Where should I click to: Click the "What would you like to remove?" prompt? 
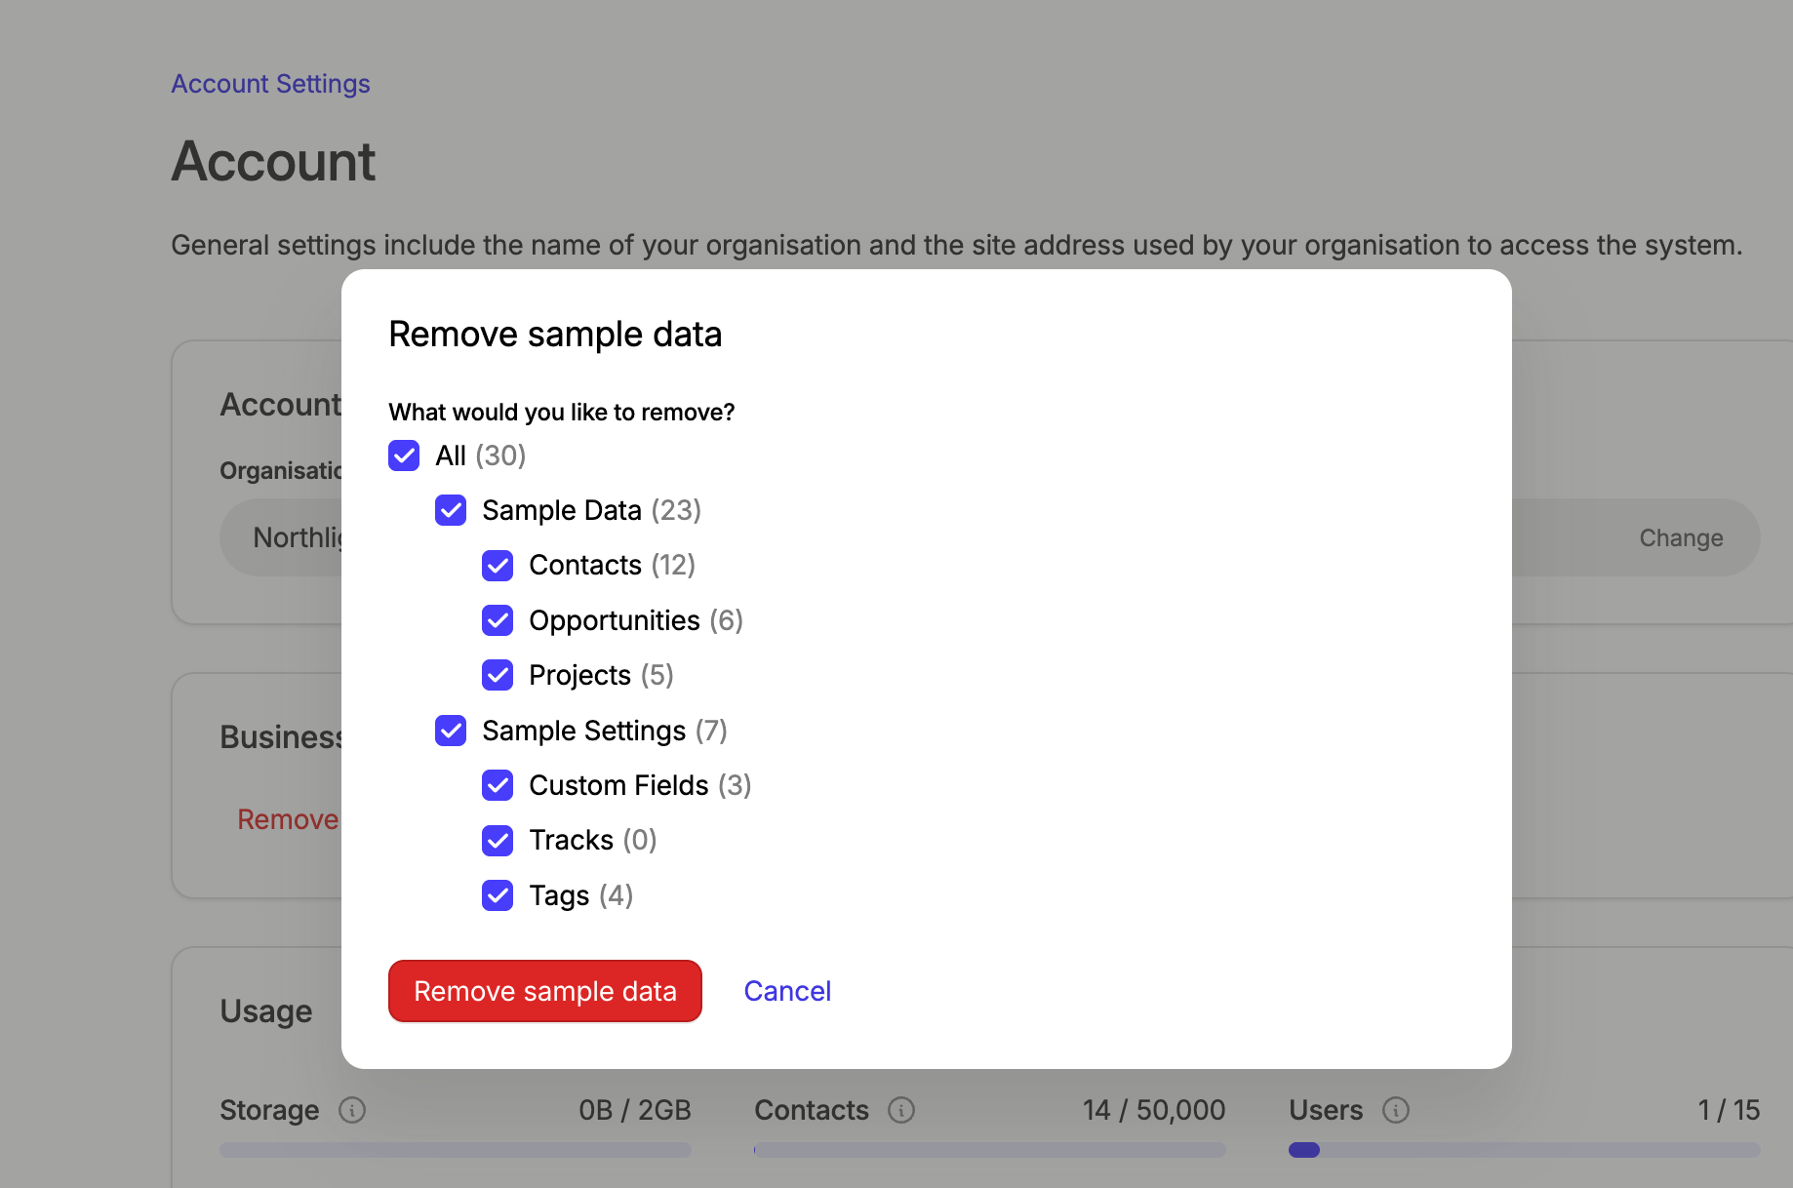click(562, 413)
